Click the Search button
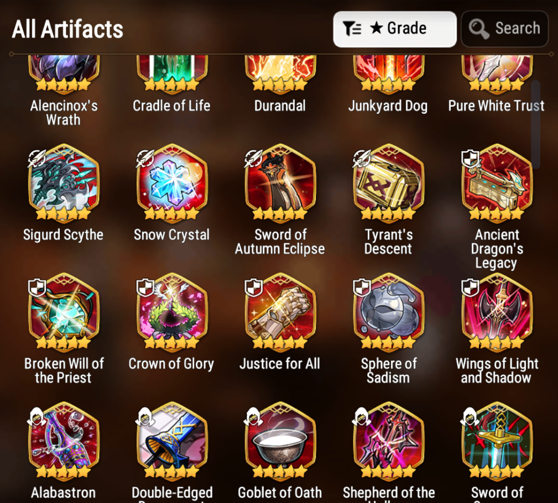 [x=504, y=29]
